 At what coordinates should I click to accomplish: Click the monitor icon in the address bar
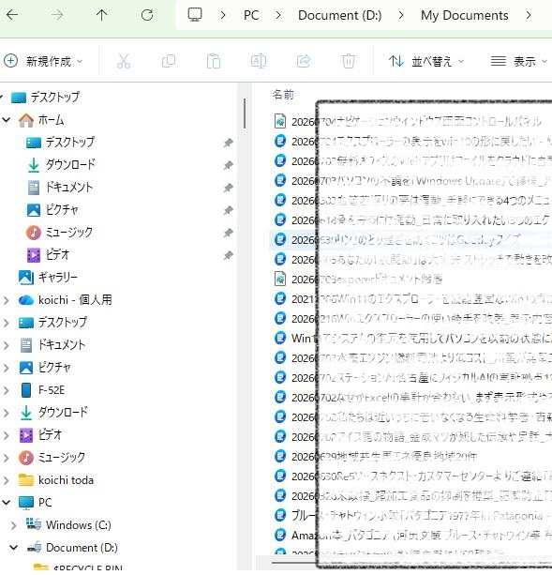click(195, 15)
